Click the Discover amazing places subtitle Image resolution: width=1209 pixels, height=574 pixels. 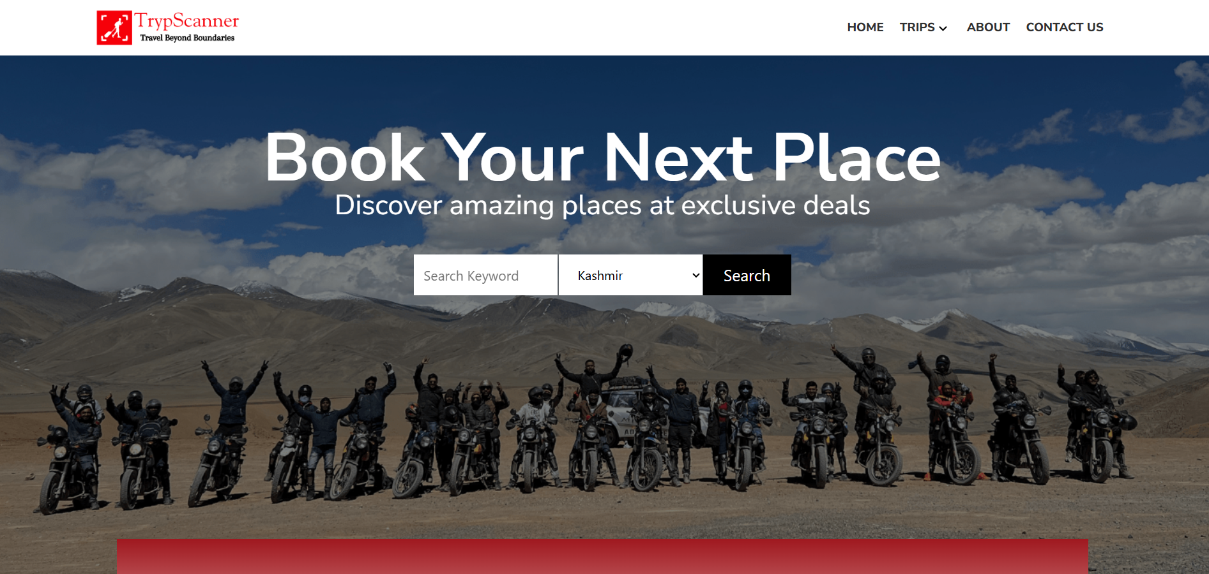pyautogui.click(x=602, y=205)
